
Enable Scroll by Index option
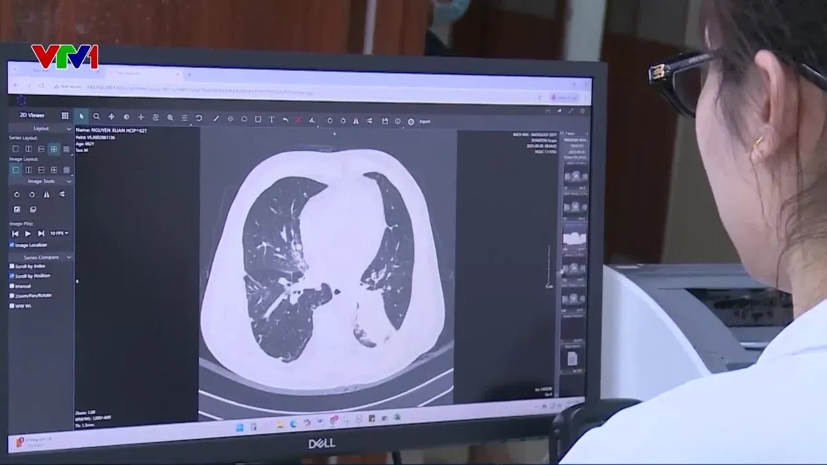coord(12,265)
